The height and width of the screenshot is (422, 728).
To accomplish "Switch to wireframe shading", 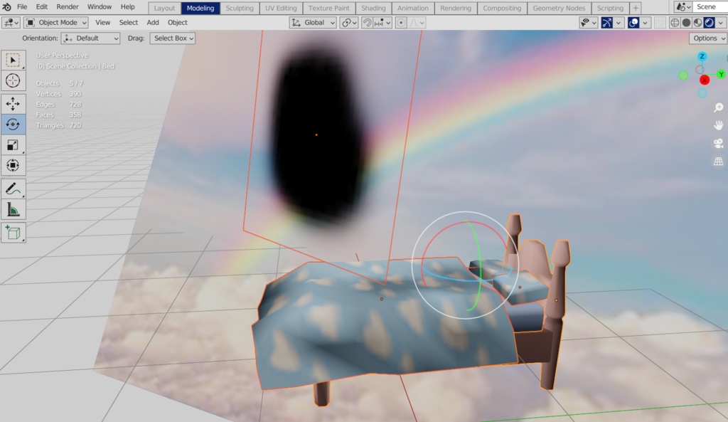I will (x=675, y=22).
